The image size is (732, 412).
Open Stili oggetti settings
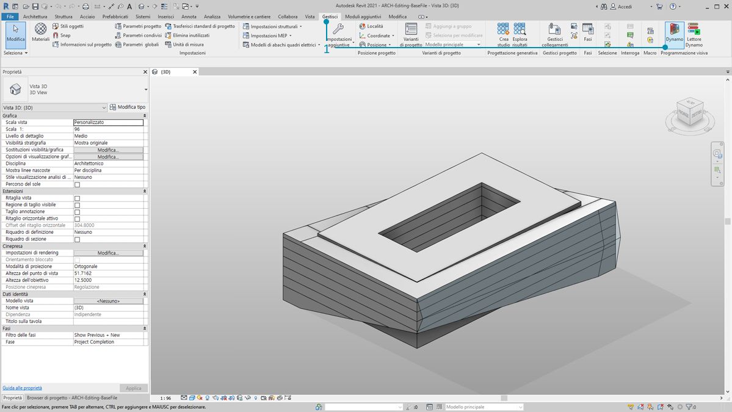(x=68, y=26)
